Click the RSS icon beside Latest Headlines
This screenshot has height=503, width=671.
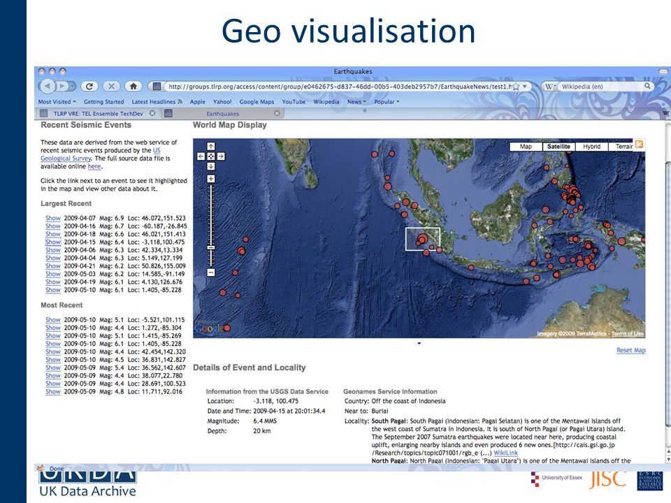tap(180, 102)
